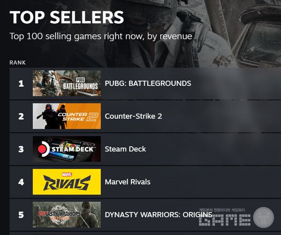
Task: Select rank number 2 row
Action: click(x=145, y=116)
